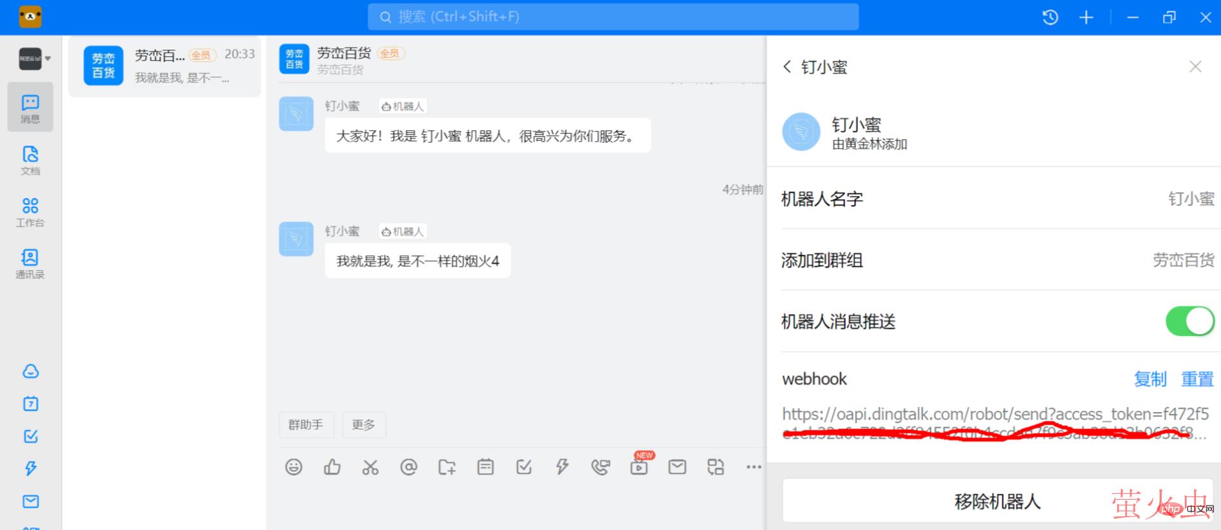Click the panda app logo
This screenshot has width=1221, height=530.
(x=30, y=17)
